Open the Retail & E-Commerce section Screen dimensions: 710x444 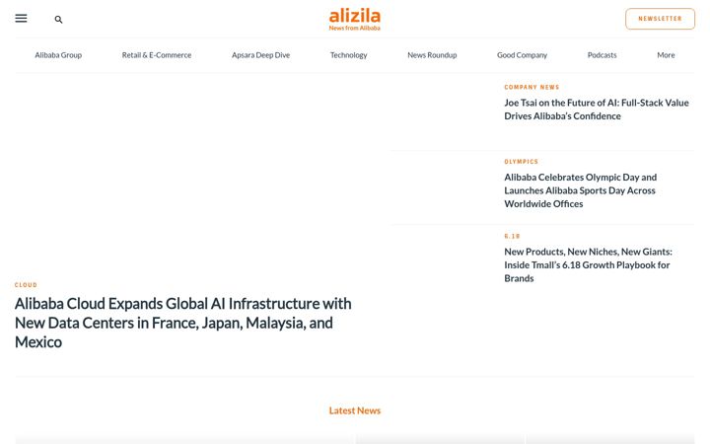pos(157,55)
